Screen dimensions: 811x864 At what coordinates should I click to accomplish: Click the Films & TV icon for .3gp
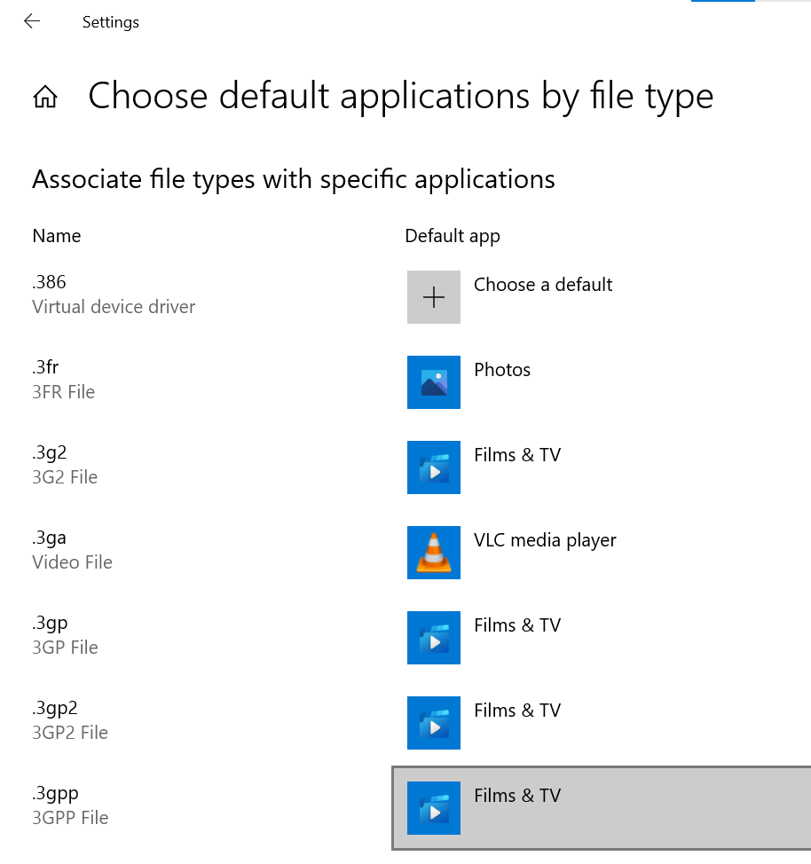[434, 638]
